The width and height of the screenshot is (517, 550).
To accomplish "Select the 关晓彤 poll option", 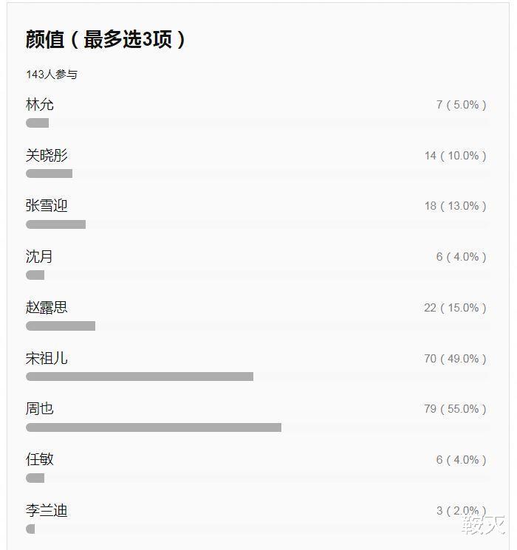I will [x=47, y=155].
